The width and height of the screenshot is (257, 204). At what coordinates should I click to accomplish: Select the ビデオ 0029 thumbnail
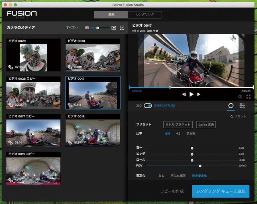(x=33, y=55)
